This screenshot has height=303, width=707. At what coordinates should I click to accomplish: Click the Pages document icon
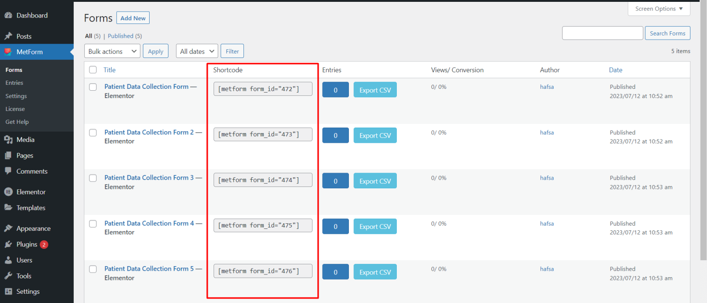point(9,155)
